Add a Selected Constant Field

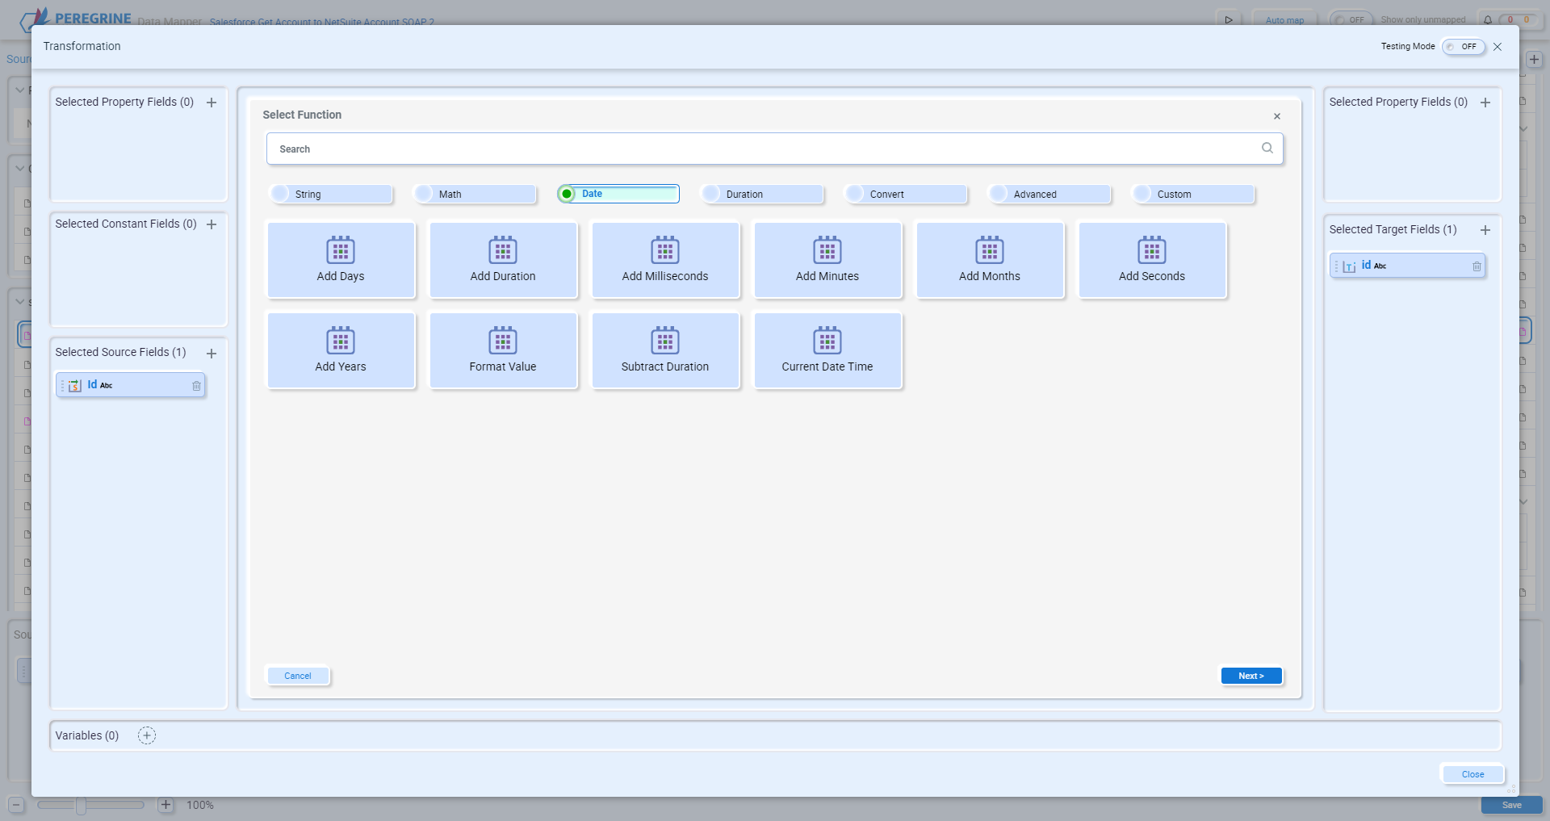tap(212, 224)
